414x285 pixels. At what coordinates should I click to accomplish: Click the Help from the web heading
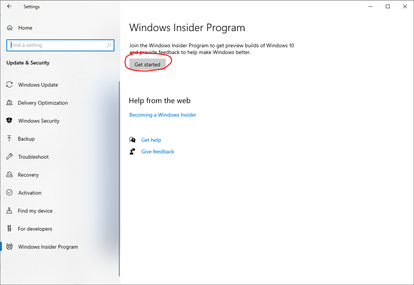click(159, 100)
